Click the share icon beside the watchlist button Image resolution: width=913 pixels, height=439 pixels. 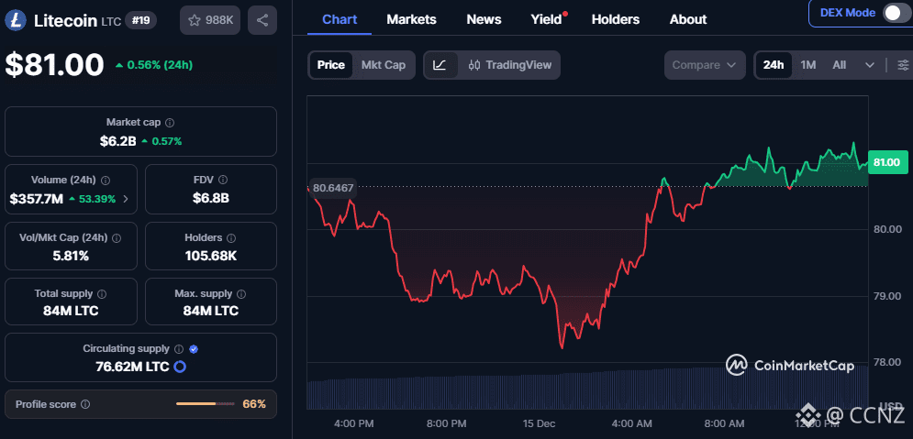[x=262, y=20]
